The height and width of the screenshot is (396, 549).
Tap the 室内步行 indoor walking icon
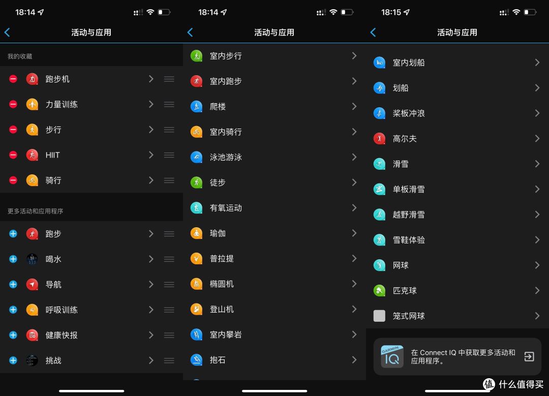[196, 56]
